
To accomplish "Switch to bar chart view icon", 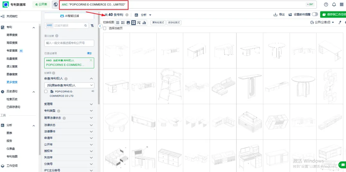I will coord(144,22).
